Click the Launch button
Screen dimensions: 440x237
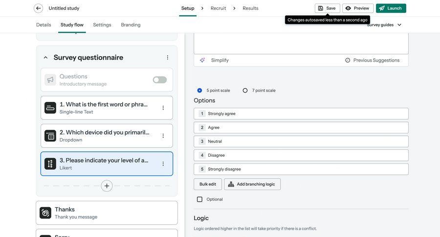point(391,8)
